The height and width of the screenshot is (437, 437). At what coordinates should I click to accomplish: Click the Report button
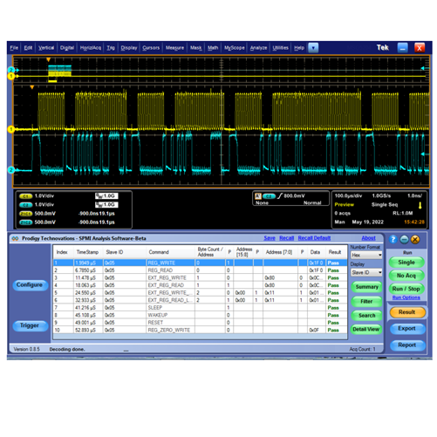(x=406, y=345)
